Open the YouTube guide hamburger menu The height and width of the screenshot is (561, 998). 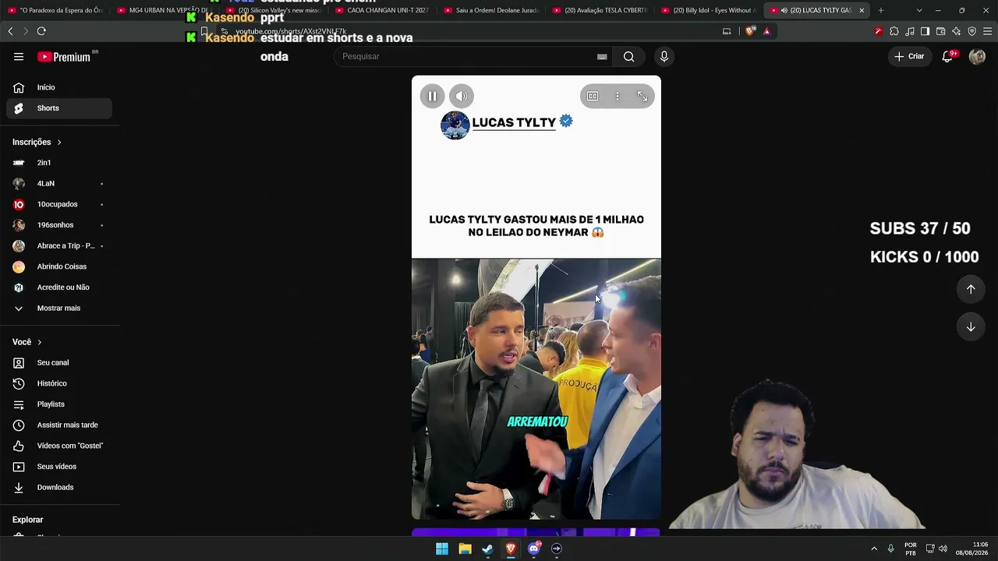point(19,57)
